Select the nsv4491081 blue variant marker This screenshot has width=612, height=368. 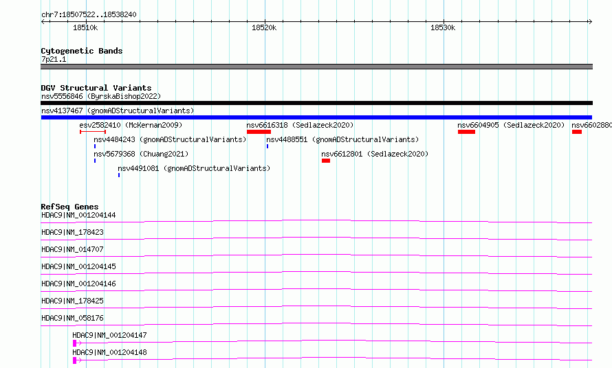tap(119, 175)
